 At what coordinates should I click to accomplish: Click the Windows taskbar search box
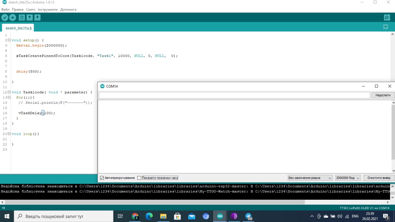pos(64,216)
